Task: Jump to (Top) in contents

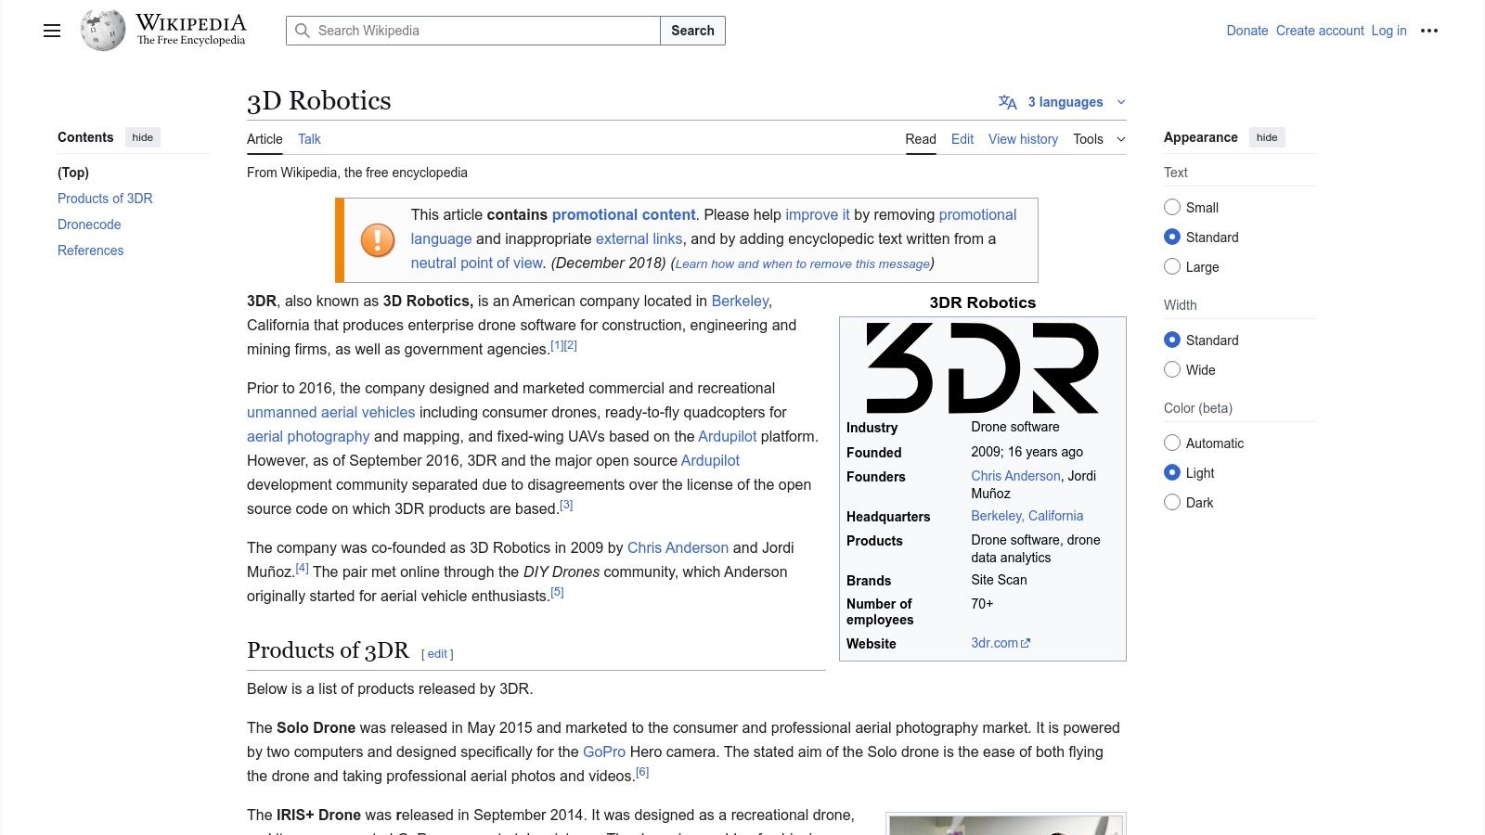Action: [73, 173]
